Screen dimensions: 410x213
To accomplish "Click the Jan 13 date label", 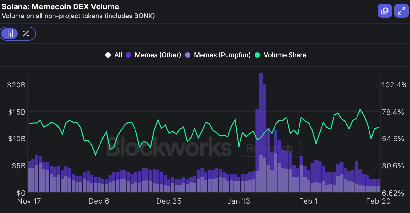I will (x=239, y=201).
